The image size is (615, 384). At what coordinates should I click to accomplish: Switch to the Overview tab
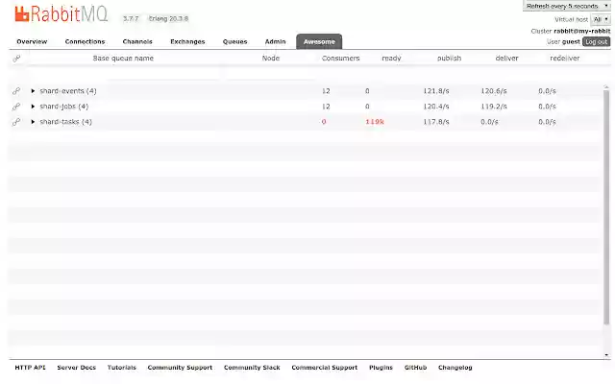pos(32,41)
